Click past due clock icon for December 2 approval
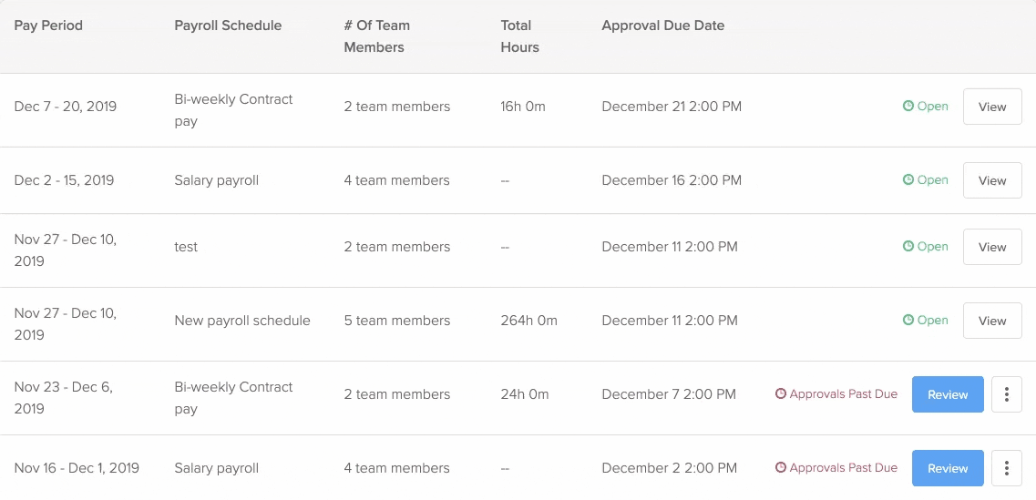The height and width of the screenshot is (500, 1036). pos(780,467)
